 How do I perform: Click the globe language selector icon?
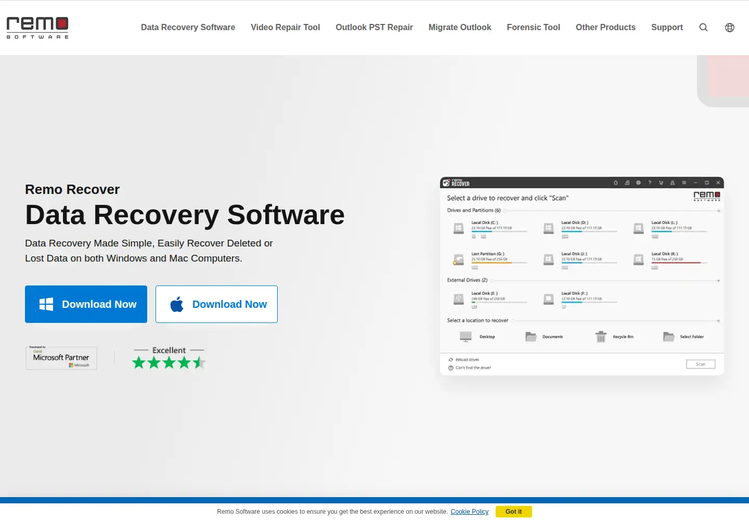(x=730, y=28)
